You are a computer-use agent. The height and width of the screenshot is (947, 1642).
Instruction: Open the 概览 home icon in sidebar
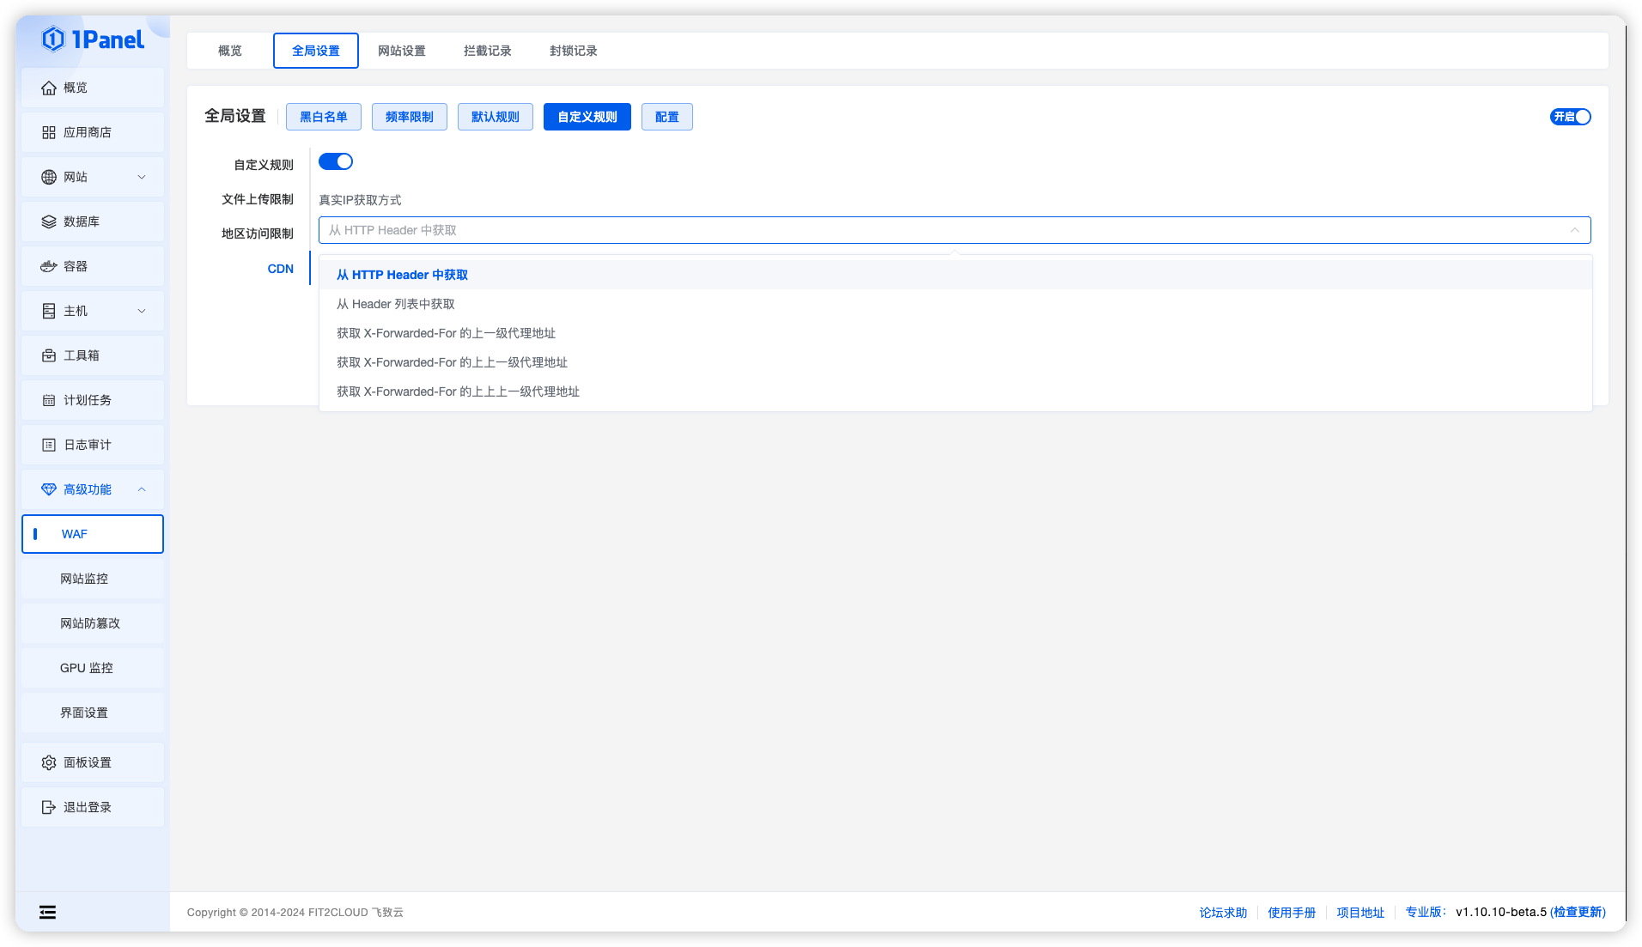click(x=48, y=87)
